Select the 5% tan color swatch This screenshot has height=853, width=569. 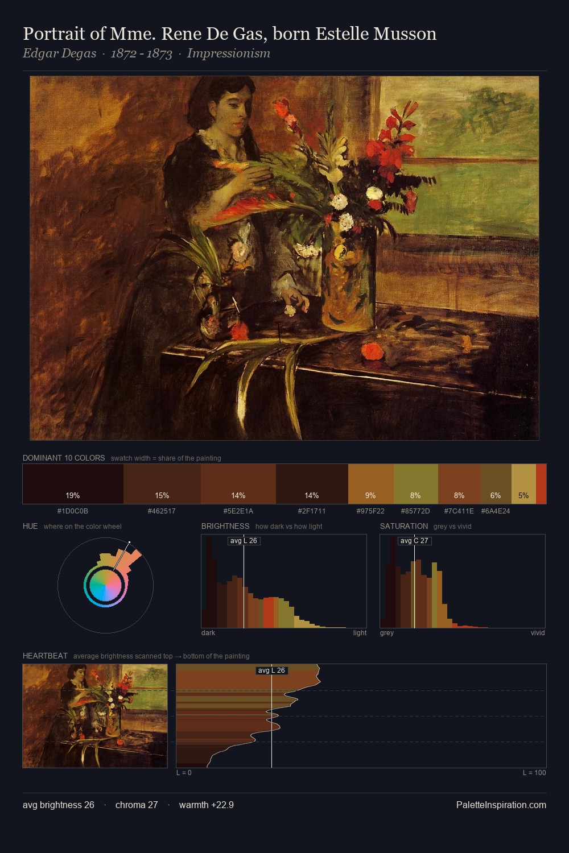tap(523, 484)
